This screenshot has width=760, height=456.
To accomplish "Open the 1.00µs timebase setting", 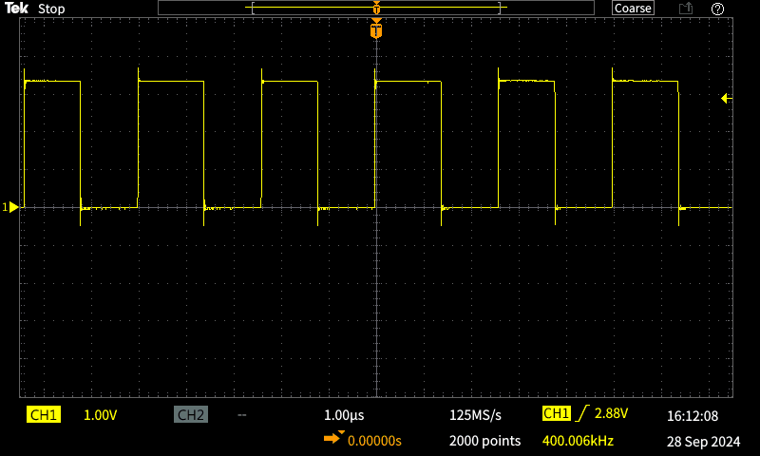I will (x=344, y=415).
